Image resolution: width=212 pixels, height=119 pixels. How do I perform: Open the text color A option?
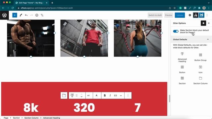pos(96,96)
